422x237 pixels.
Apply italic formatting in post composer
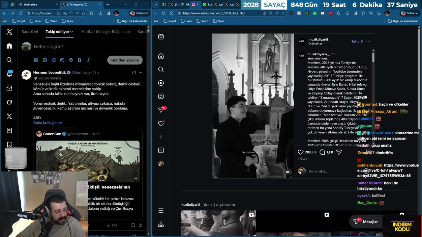[x=88, y=60]
